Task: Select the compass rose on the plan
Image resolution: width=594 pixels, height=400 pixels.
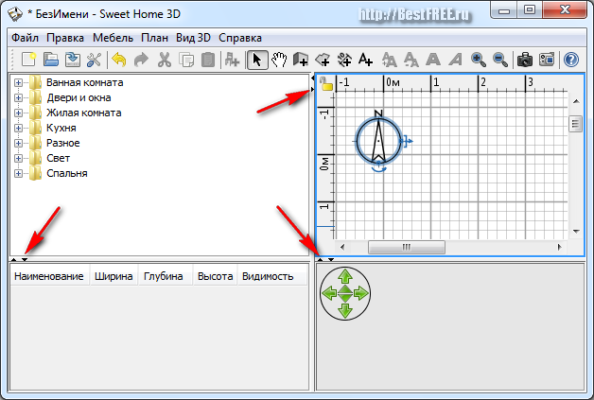Action: (378, 141)
